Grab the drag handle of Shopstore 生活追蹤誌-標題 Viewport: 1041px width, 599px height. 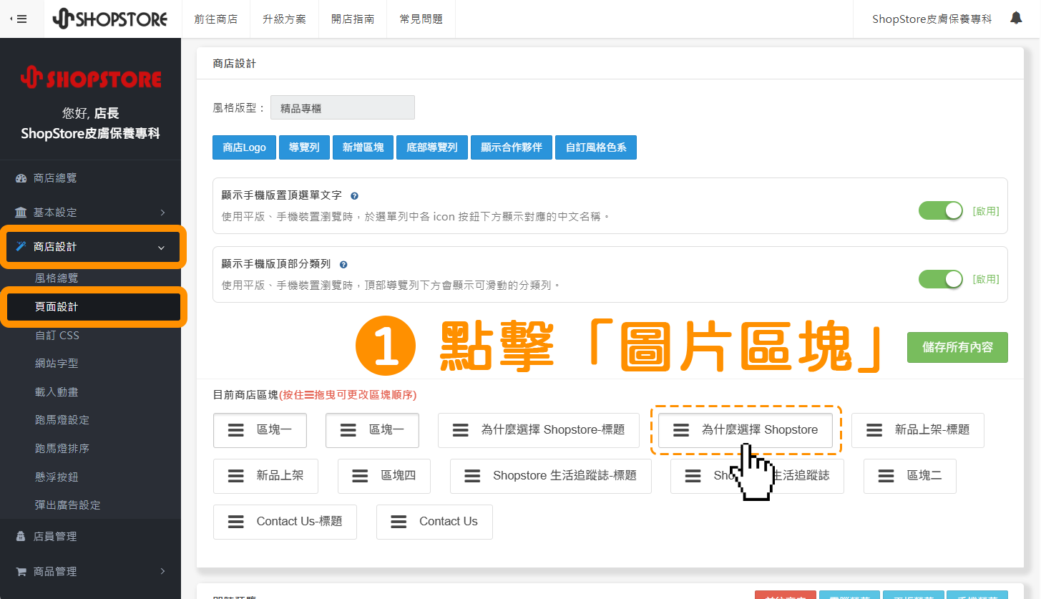point(472,475)
